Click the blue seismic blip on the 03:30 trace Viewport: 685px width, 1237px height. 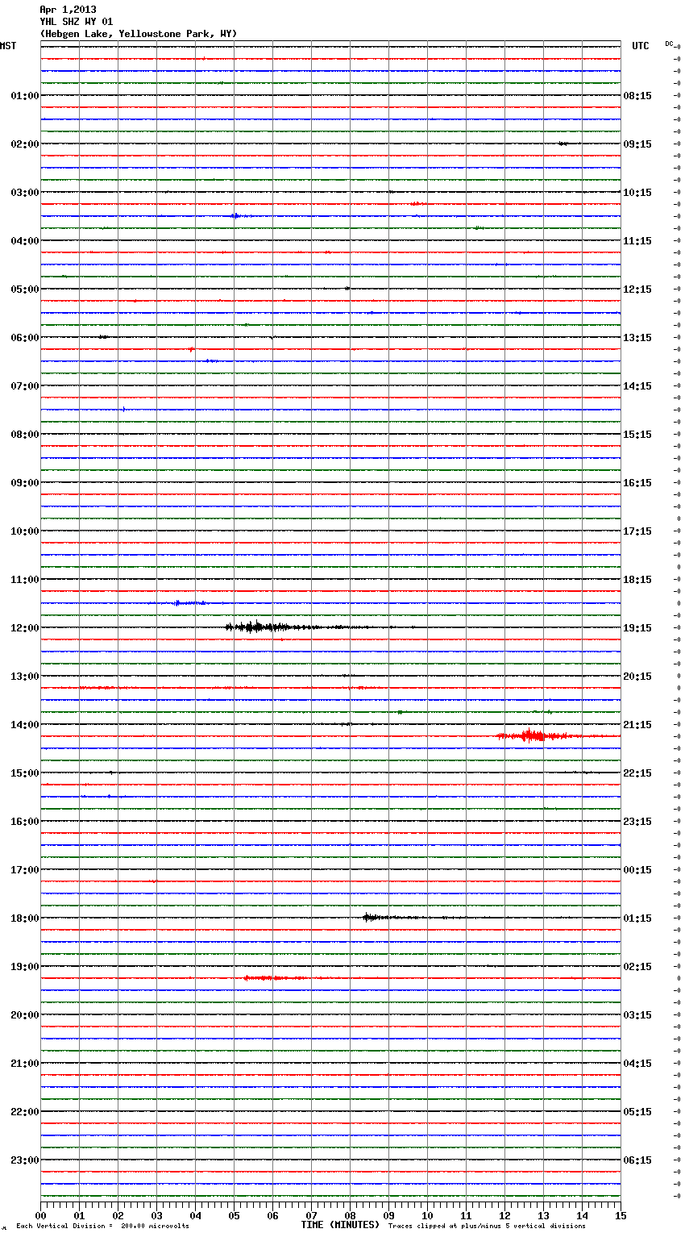pos(235,215)
